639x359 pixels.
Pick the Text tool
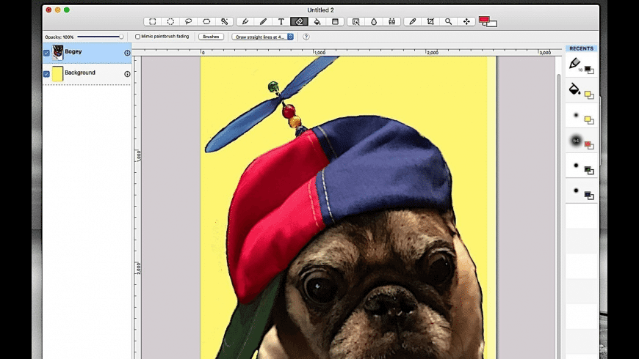(281, 22)
